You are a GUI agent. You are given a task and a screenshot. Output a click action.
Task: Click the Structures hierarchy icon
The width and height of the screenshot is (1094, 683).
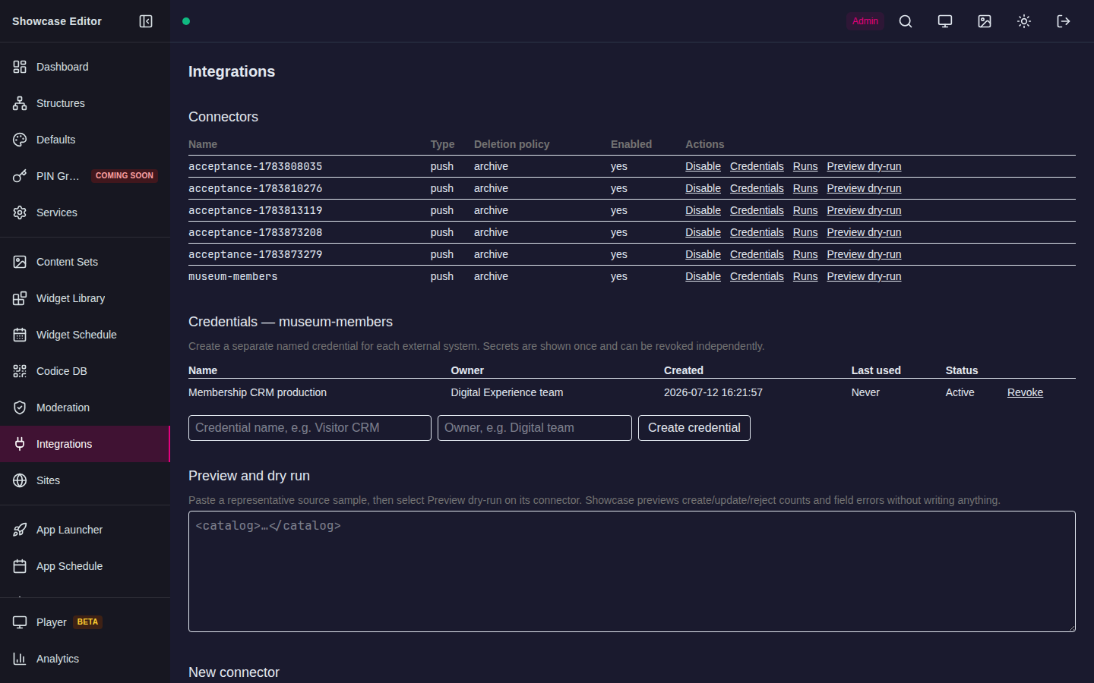[20, 103]
